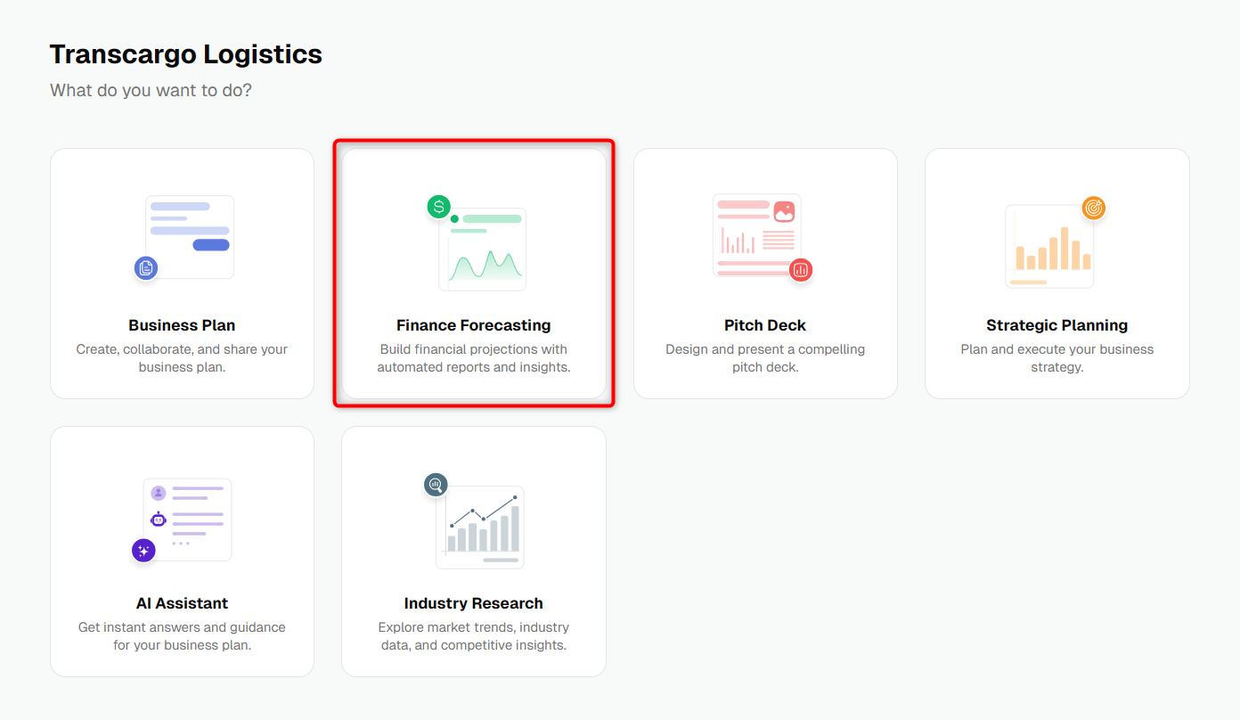Click the 'Explore market trends' description text
Viewport: 1240px width, 720px height.
click(474, 636)
